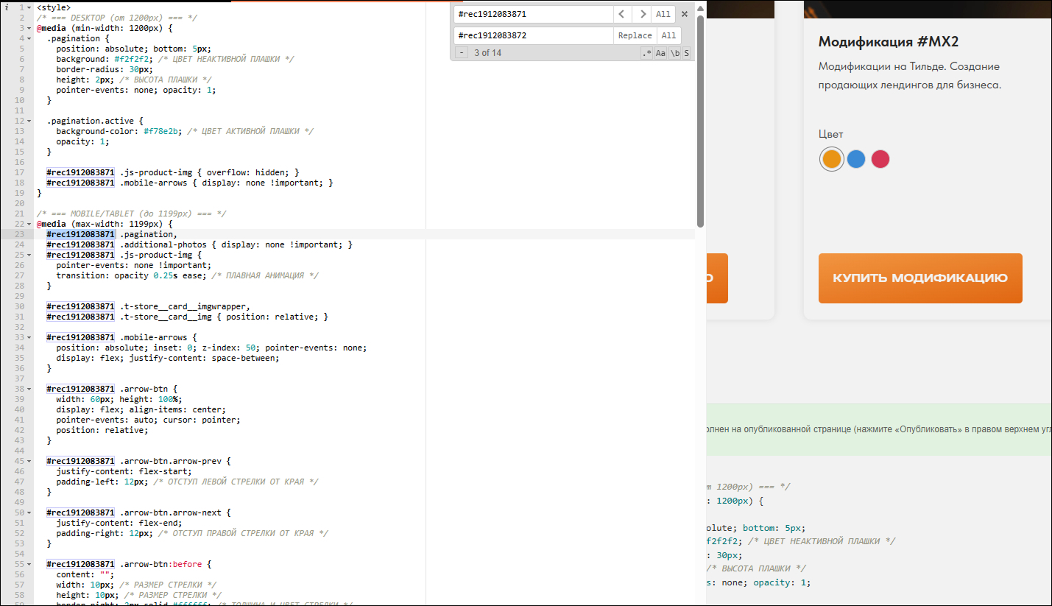The height and width of the screenshot is (606, 1052).
Task: Jump to the next search match
Action: point(642,14)
